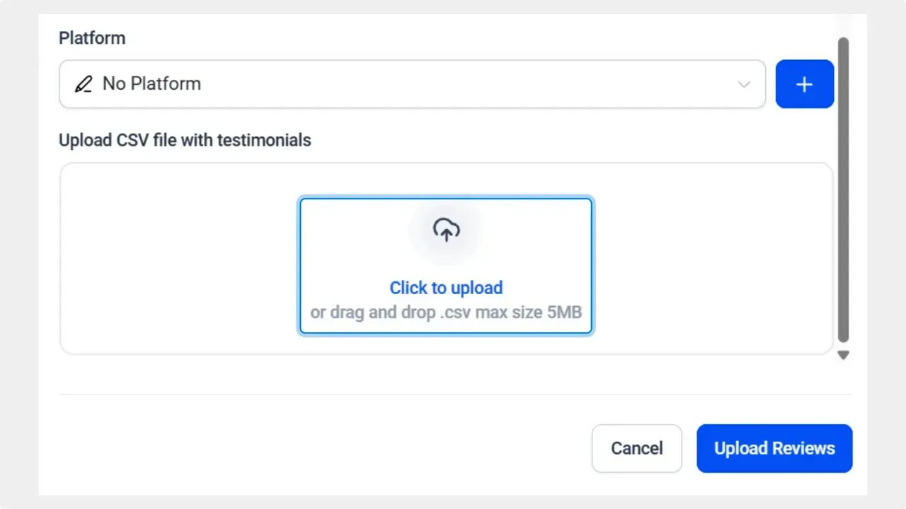Select the 'No Platform' combo box
Viewport: 906px width, 509px height.
412,83
